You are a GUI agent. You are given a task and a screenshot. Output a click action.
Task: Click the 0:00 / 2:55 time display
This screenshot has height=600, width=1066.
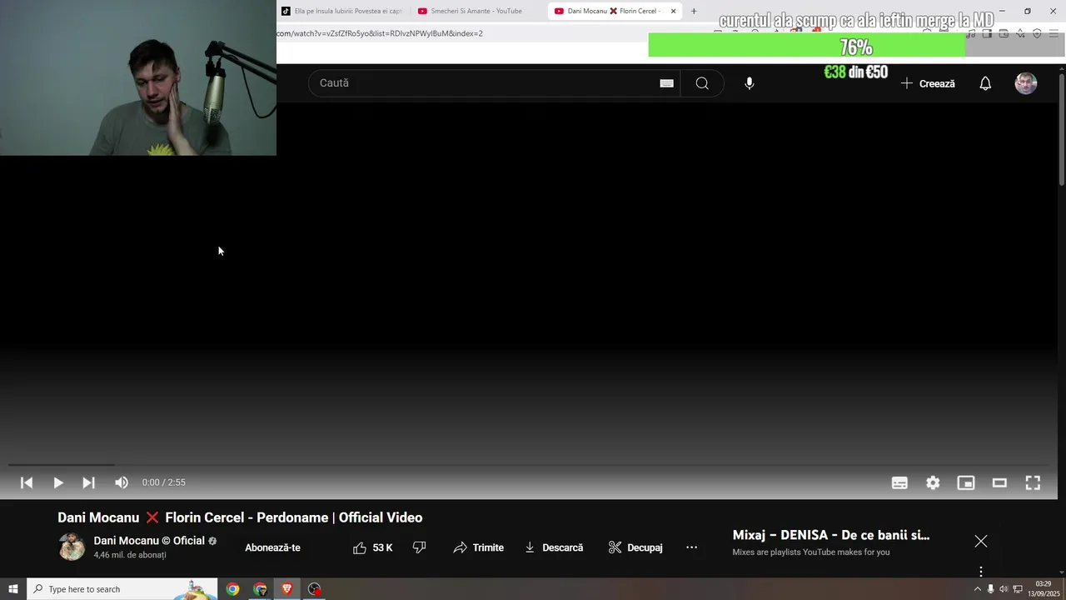click(164, 482)
